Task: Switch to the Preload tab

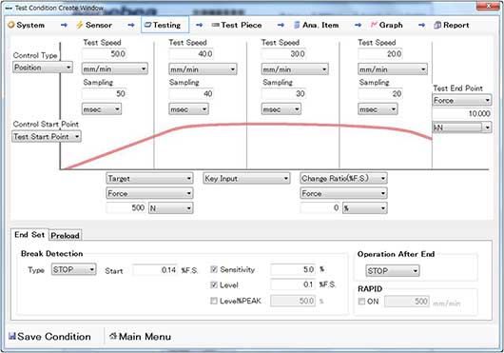Action: pos(66,235)
